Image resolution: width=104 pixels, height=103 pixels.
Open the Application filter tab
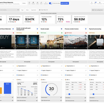(x=34, y=10)
